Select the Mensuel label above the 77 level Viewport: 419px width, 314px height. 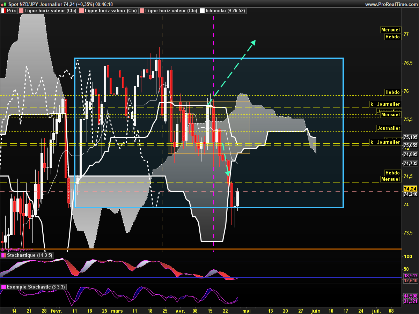(390, 30)
